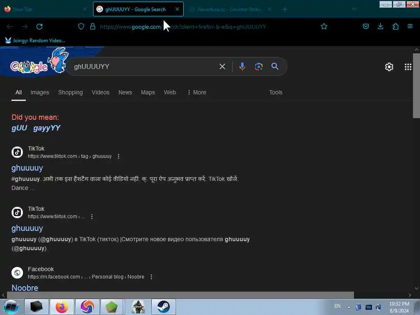
Task: Bookmark this page with the star icon
Action: (324, 26)
